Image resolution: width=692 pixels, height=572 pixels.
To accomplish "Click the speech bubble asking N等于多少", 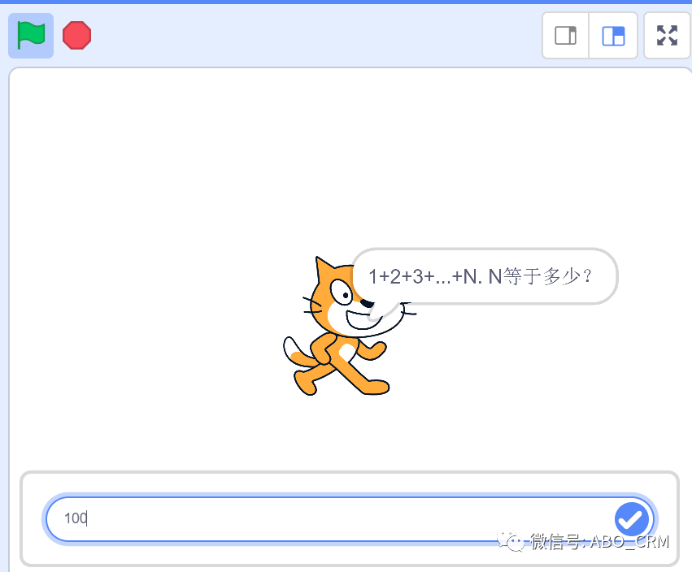I will pyautogui.click(x=485, y=276).
